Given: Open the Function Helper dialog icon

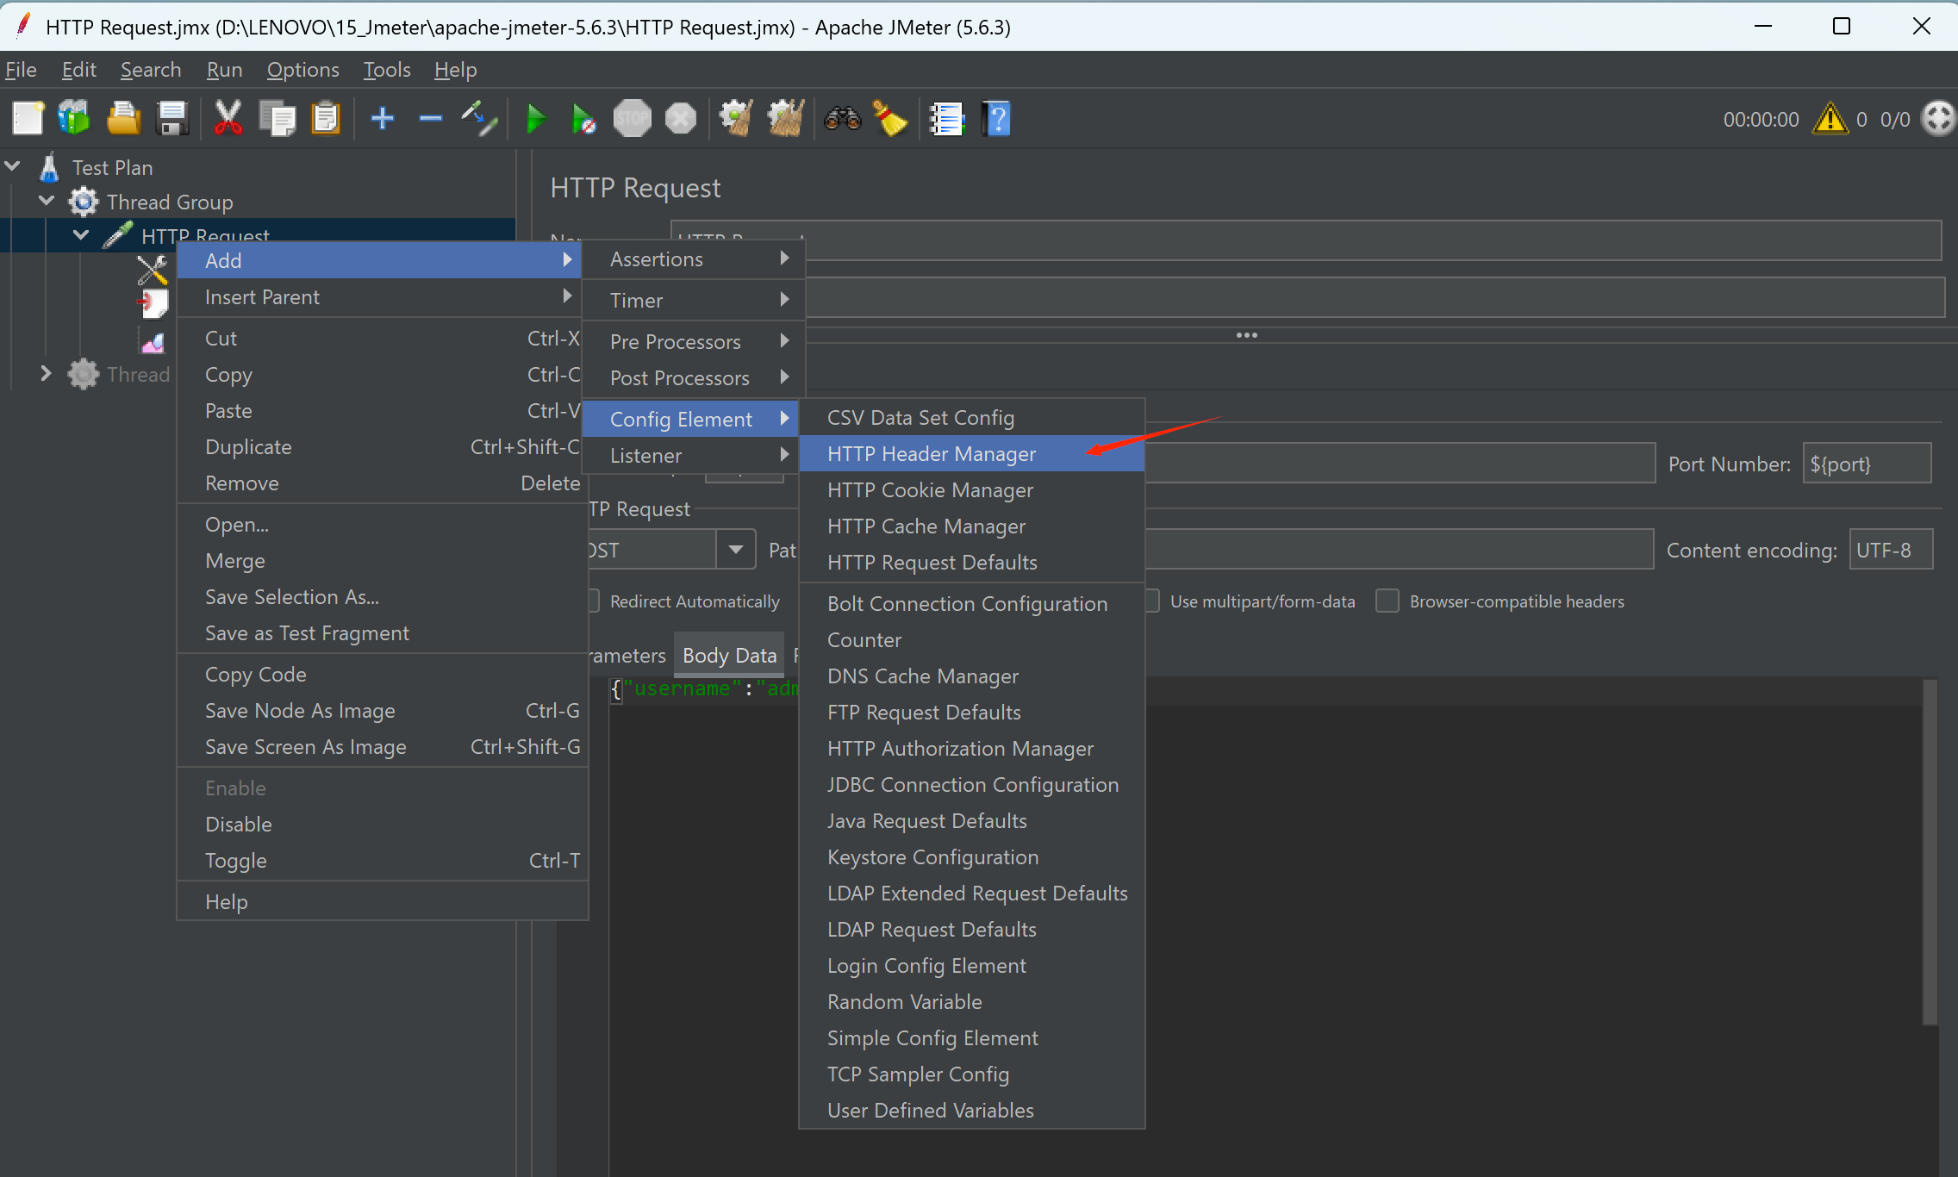Looking at the screenshot, I should (x=946, y=119).
